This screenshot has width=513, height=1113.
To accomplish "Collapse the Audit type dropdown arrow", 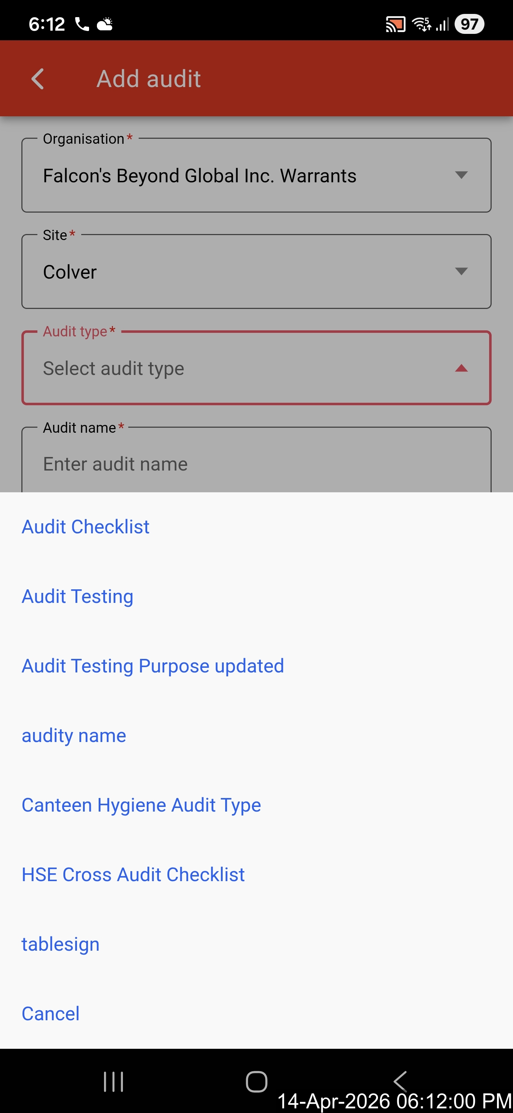I will point(461,368).
